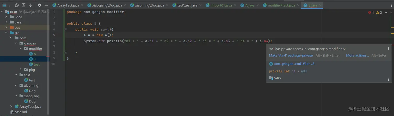Collapse the test package

(16, 75)
